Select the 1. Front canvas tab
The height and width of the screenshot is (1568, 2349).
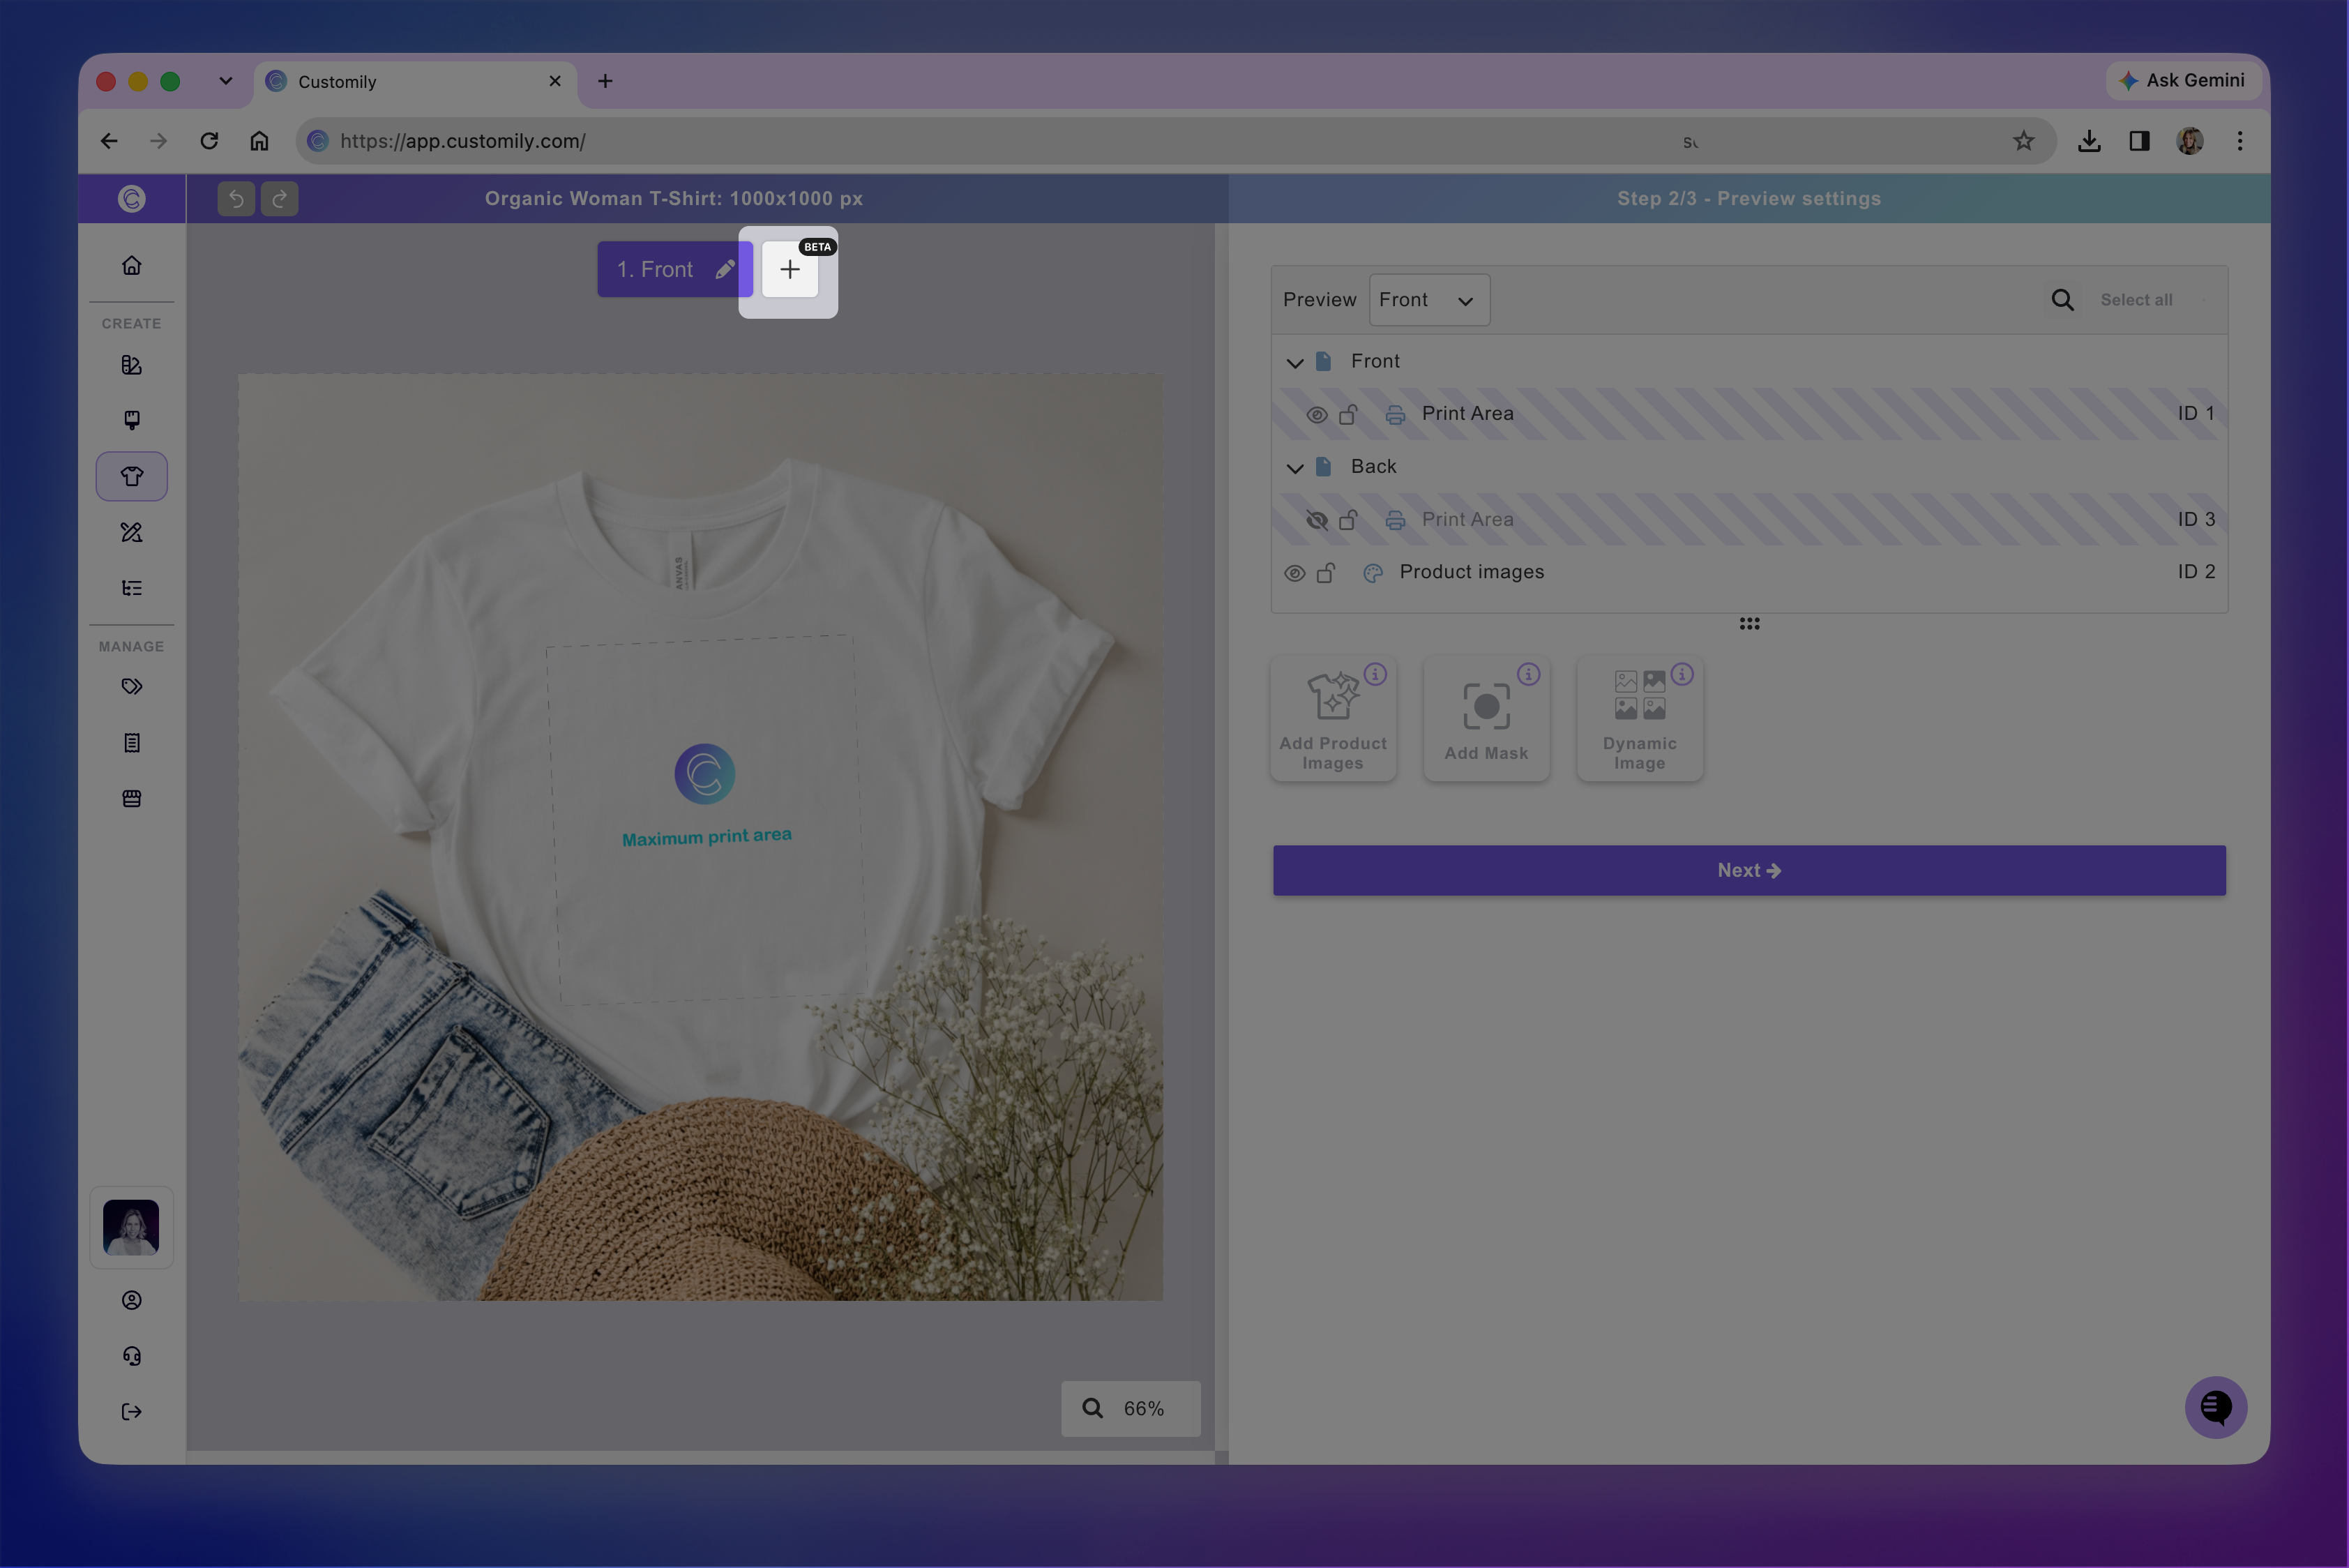coord(674,269)
